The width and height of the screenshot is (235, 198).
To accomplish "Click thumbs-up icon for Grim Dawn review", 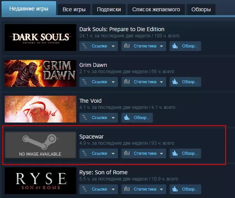I will coord(175,82).
